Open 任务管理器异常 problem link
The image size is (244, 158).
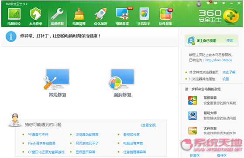click(x=134, y=152)
